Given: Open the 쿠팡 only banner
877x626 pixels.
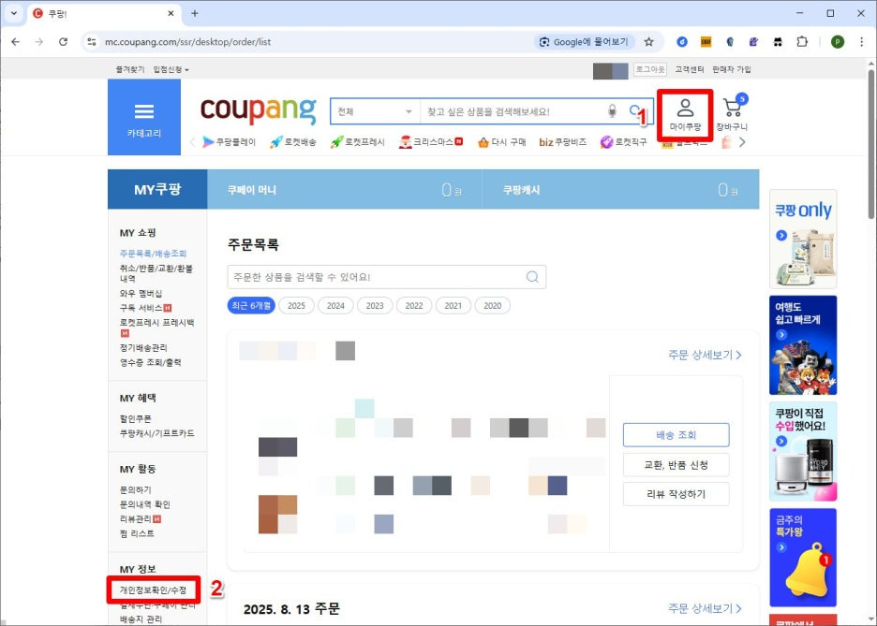Looking at the screenshot, I should click(803, 239).
